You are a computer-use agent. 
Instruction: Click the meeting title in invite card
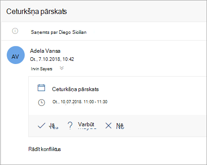[x=75, y=89]
